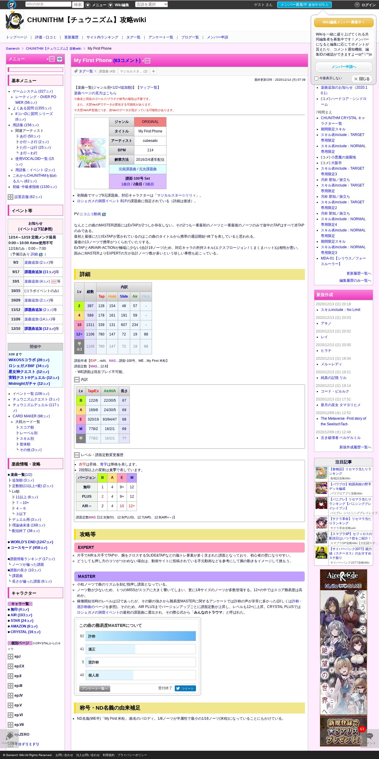Open the Wiki編集 dropdown in top bar
This screenshot has height=759, width=379.
(x=119, y=5)
